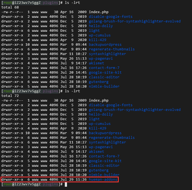
Task: Click backupwordpress in the first listing
Action: [105, 45]
